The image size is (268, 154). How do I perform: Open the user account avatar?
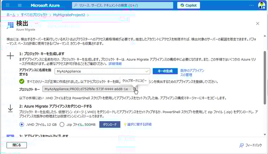262,5
